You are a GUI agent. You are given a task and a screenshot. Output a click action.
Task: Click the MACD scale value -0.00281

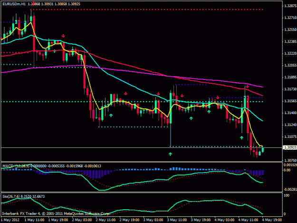290,189
